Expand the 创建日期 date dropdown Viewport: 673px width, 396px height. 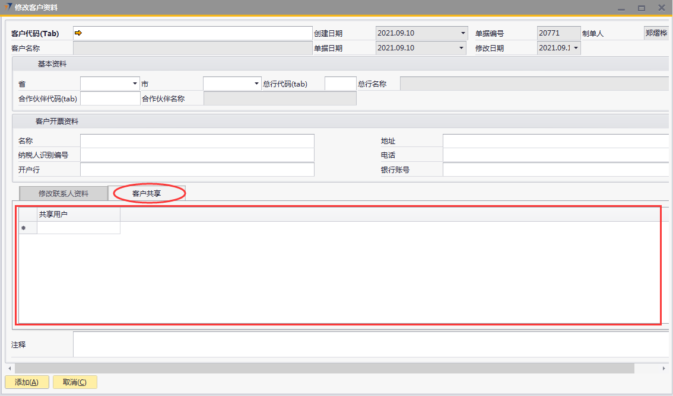[x=463, y=33]
